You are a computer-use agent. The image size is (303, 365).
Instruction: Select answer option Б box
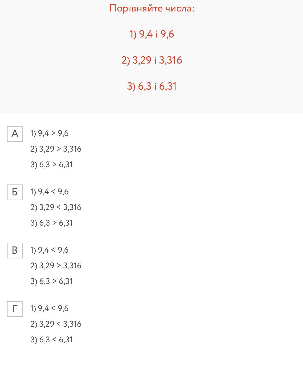tap(15, 192)
